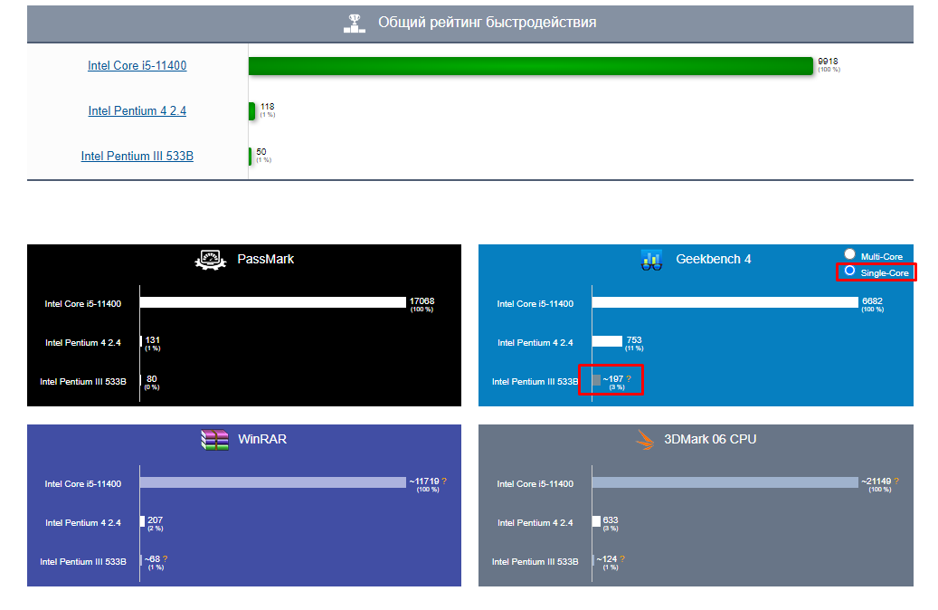The image size is (938, 610).
Task: Click the WinRAR panel title
Action: pyautogui.click(x=262, y=439)
